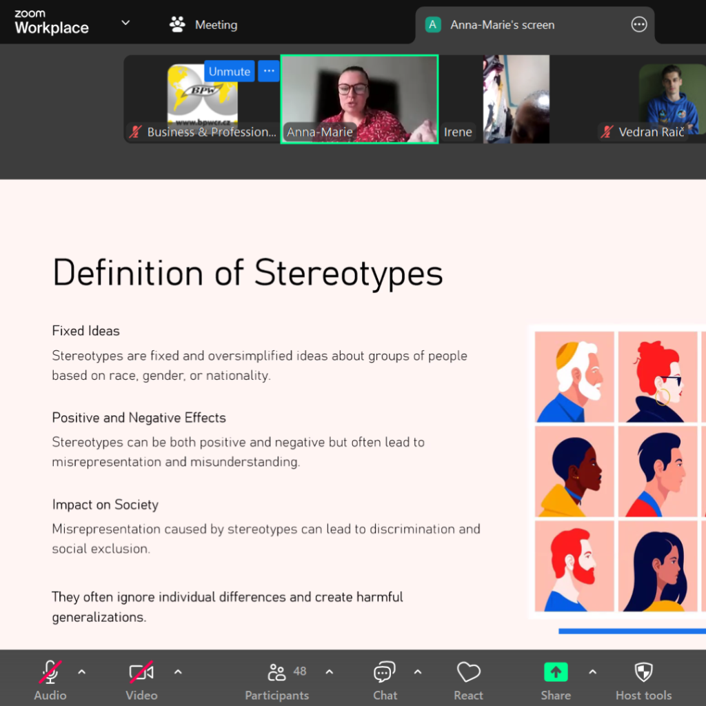Open Host tools shield icon
706x706 pixels.
pos(643,672)
